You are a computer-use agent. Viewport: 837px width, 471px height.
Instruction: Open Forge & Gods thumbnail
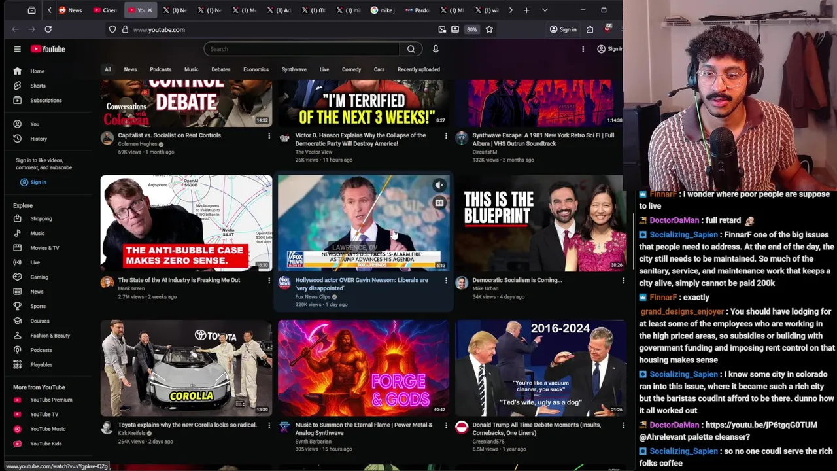[364, 368]
